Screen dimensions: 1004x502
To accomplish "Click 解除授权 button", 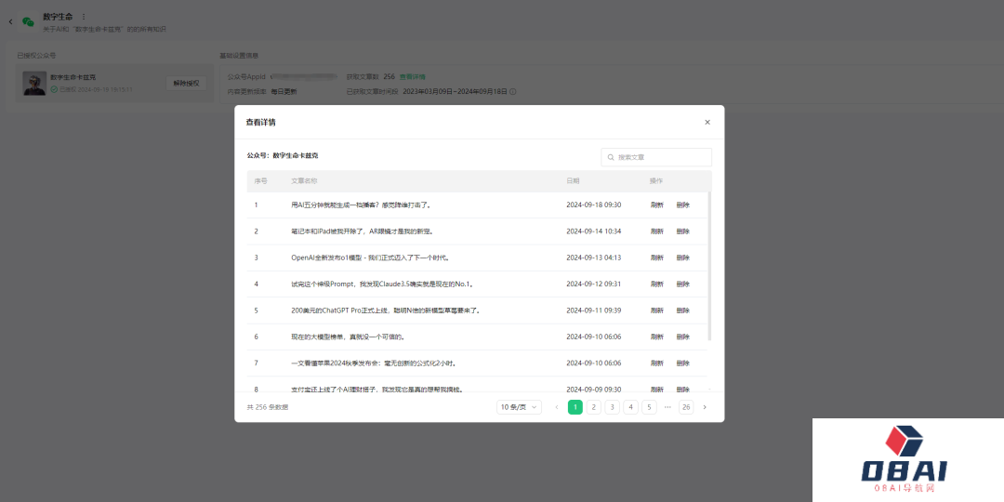I will click(186, 83).
